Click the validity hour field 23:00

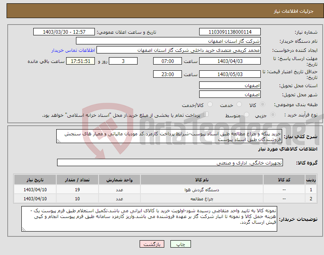click(x=168, y=74)
